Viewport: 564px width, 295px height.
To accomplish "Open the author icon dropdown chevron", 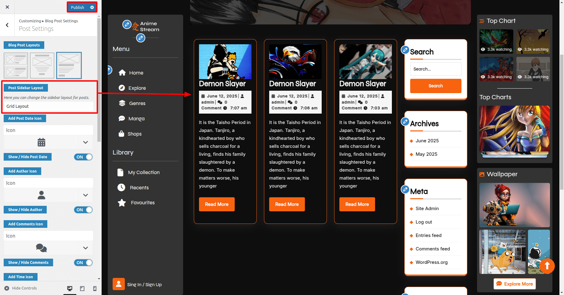I will (85, 195).
